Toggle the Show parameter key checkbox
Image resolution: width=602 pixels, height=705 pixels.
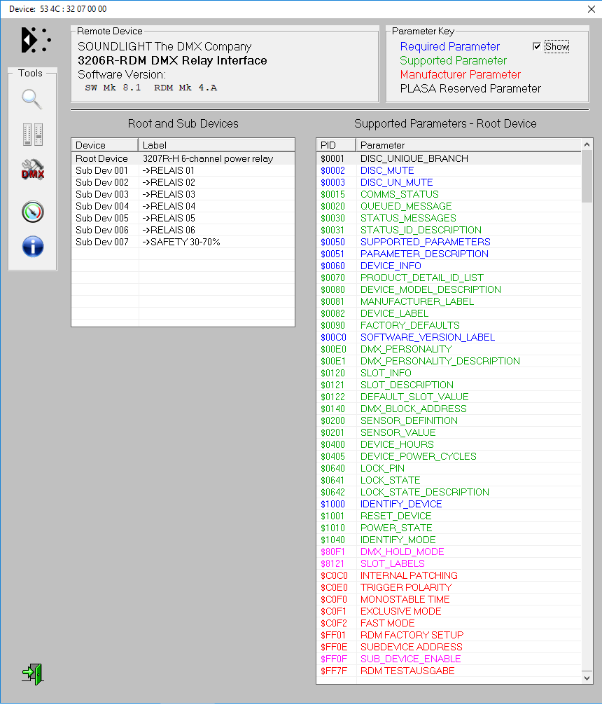[x=537, y=46]
